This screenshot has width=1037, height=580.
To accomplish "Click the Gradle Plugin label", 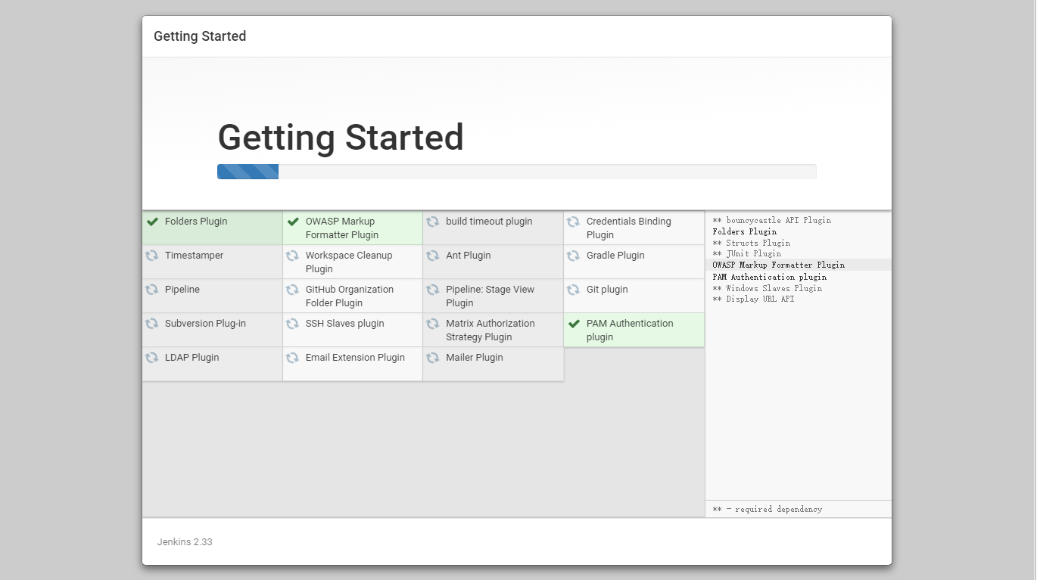I will (615, 256).
